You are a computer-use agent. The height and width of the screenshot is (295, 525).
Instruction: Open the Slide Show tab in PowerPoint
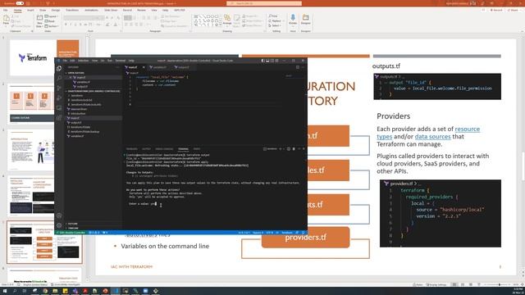111,10
